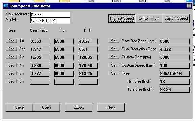Viewport: 195px width, 121px height.
Task: Click the empty 6th gear ratio field
Action: tap(39, 82)
